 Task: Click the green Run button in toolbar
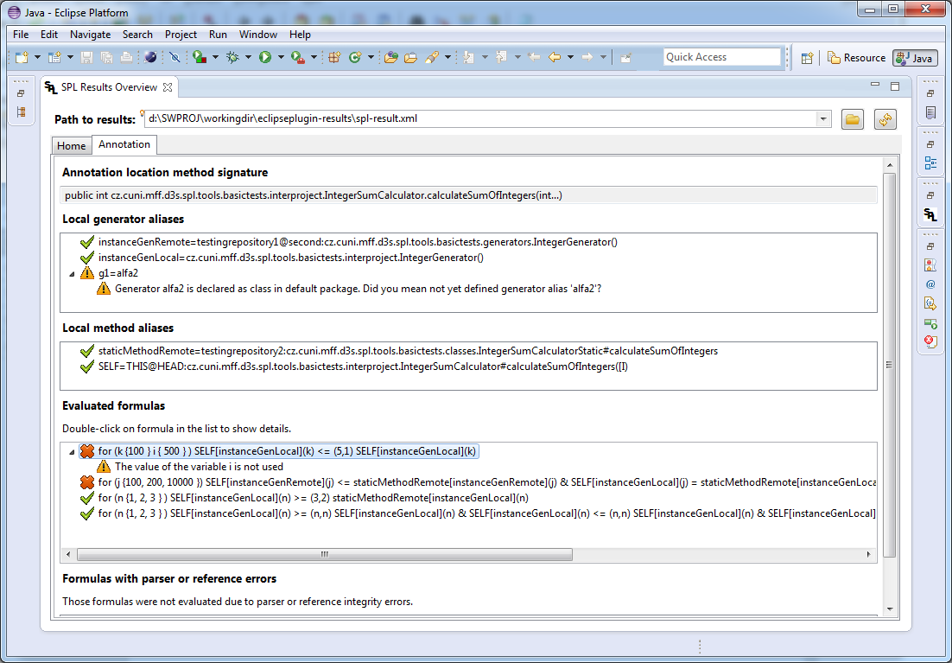click(265, 57)
